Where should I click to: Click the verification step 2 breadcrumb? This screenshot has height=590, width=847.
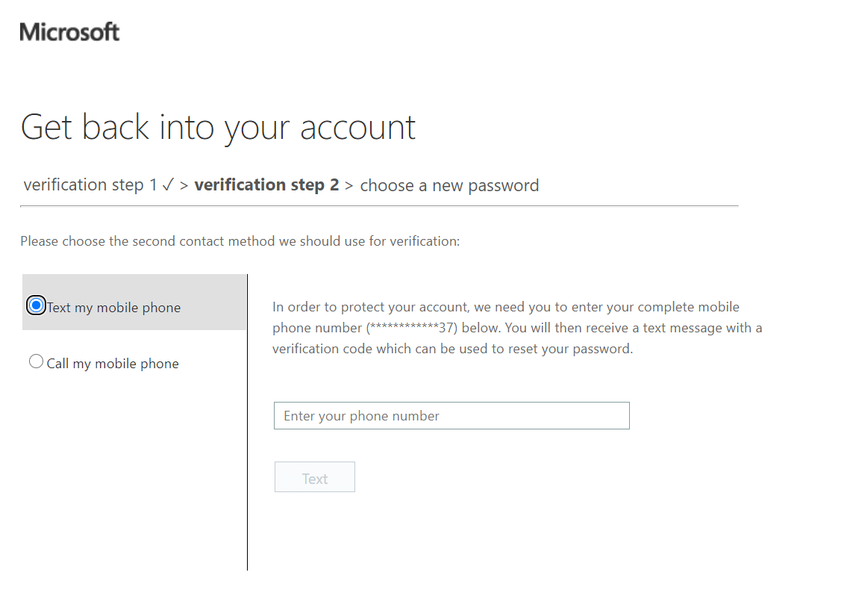[266, 184]
